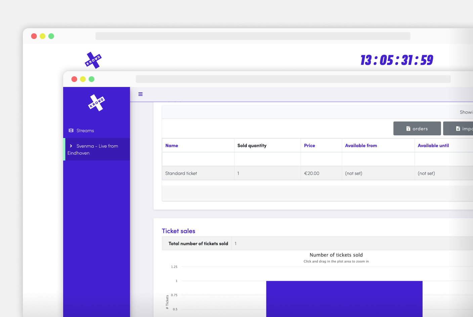Focus the filter field under Price
The width and height of the screenshot is (473, 317).
pos(321,159)
